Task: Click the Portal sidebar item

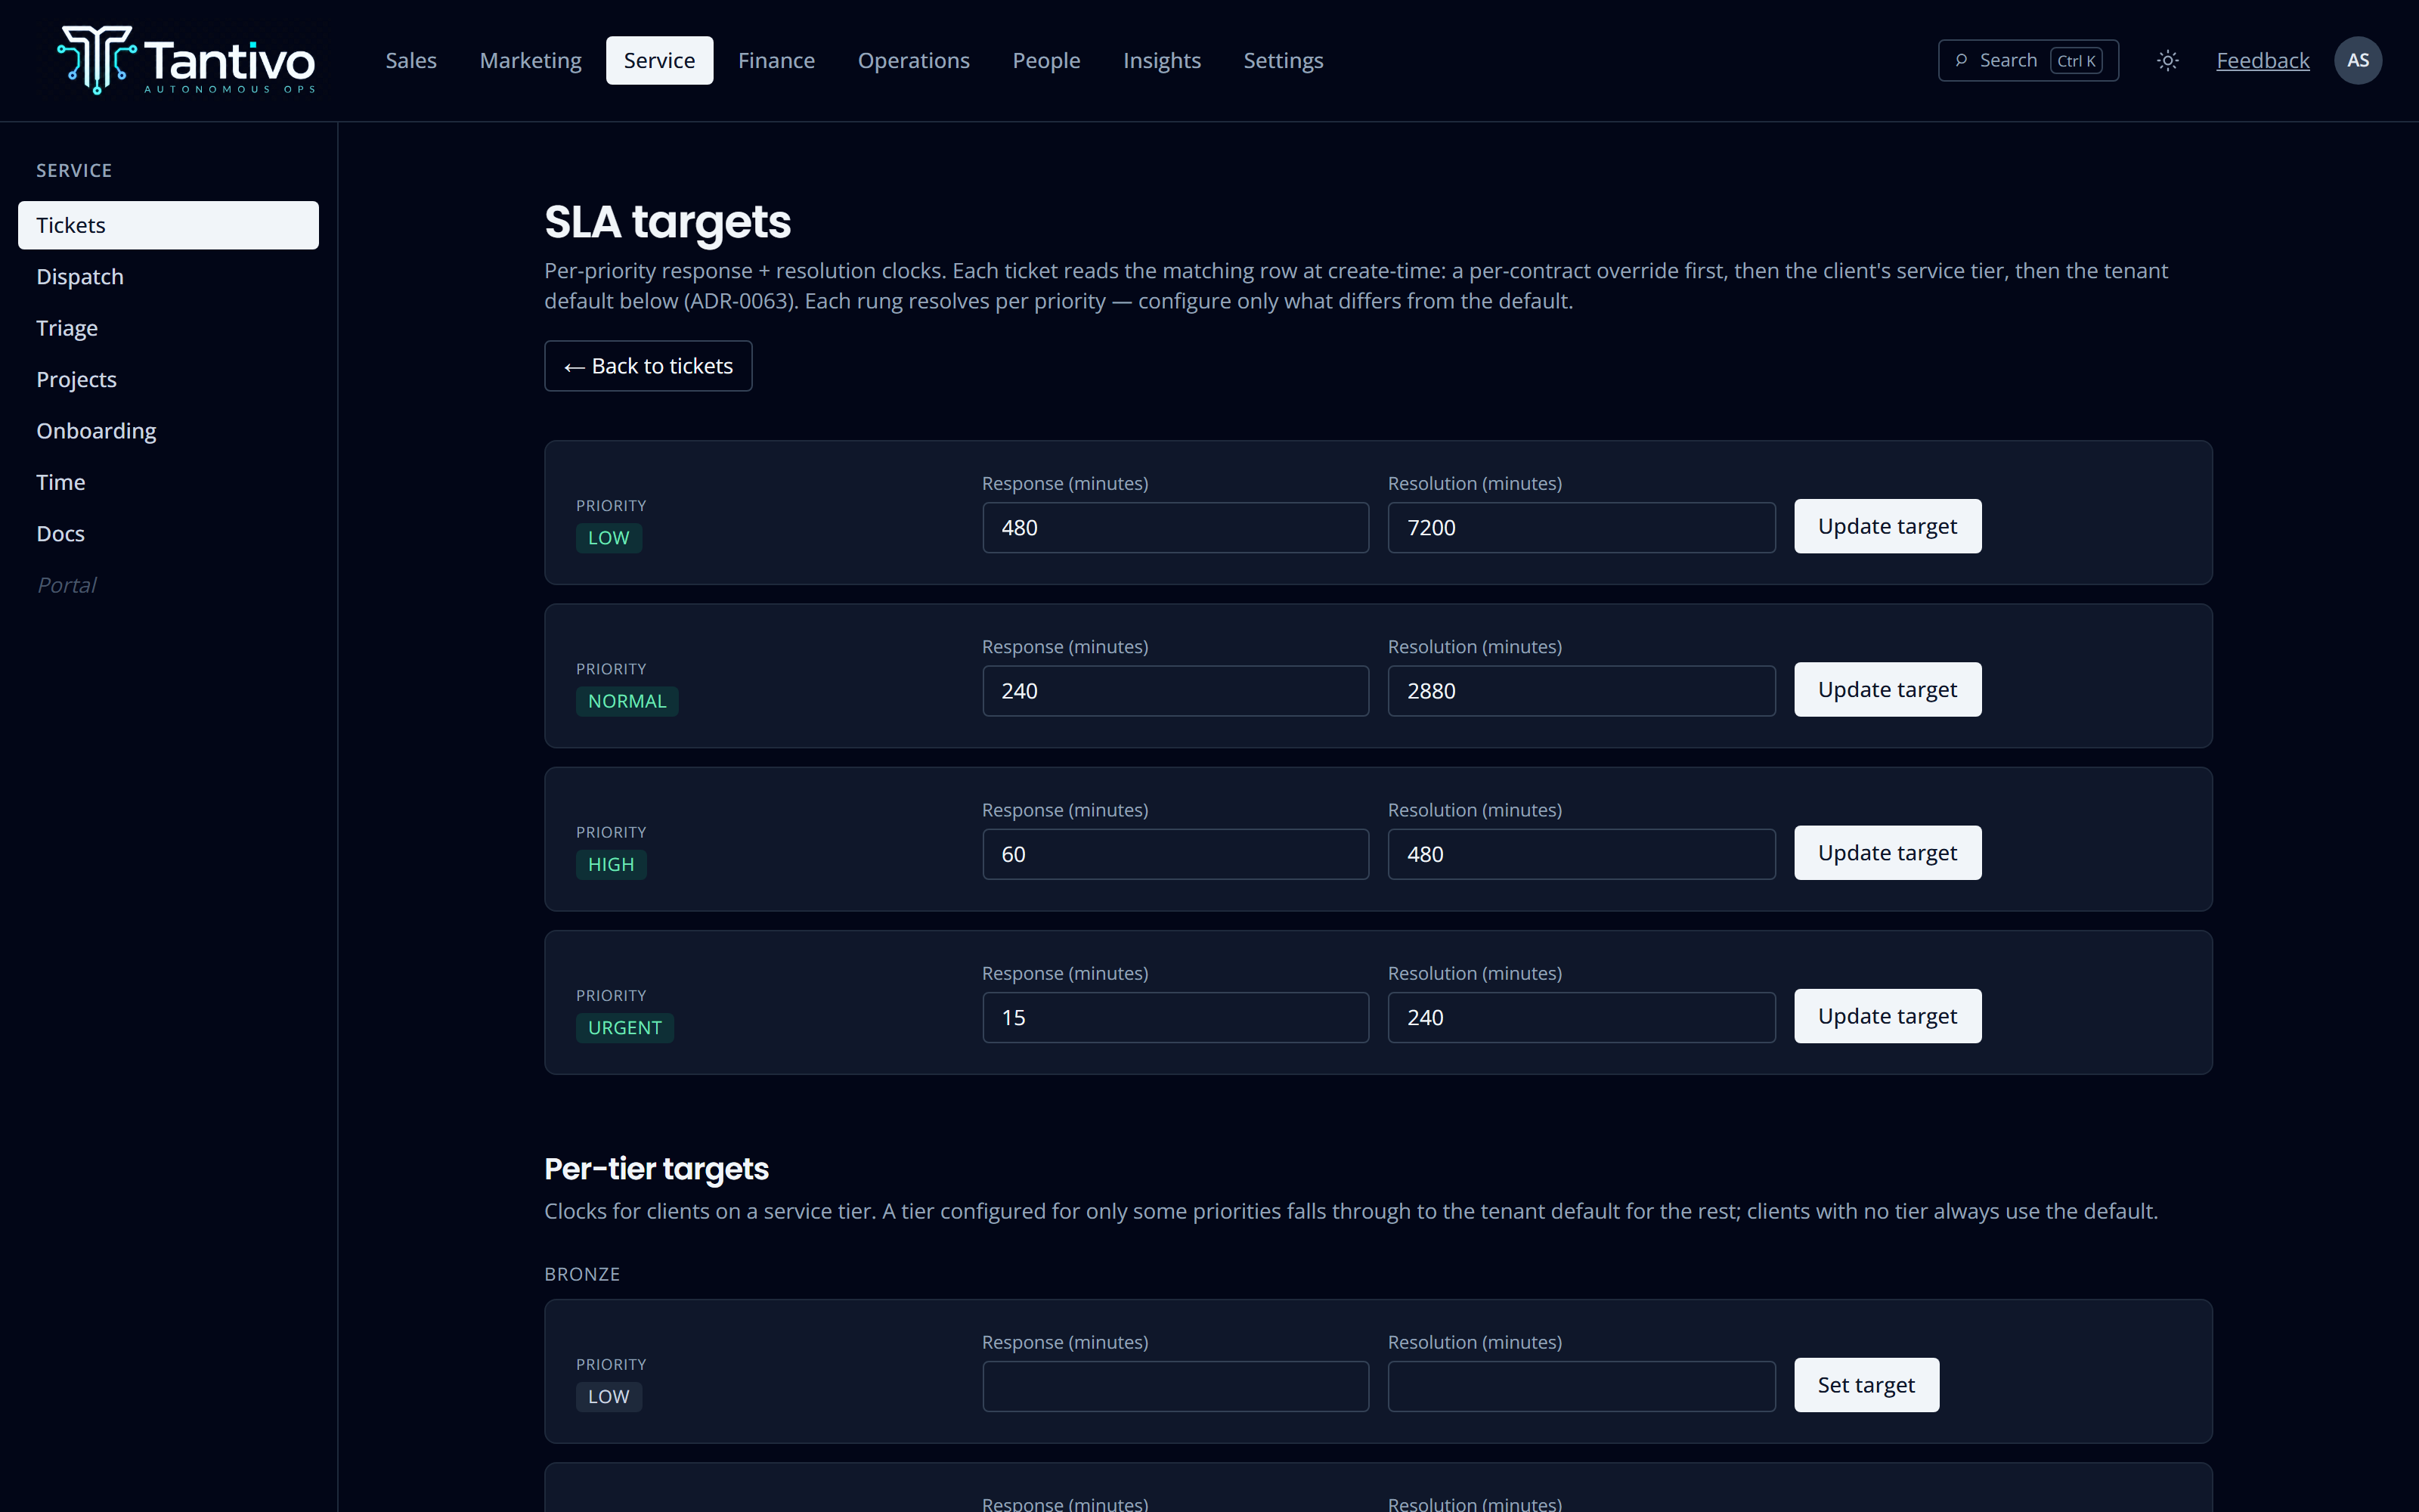Action: pos(66,585)
